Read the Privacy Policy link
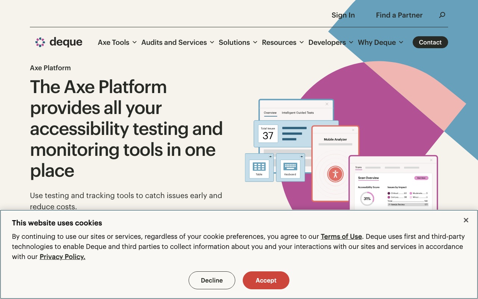The image size is (478, 299). pyautogui.click(x=62, y=257)
